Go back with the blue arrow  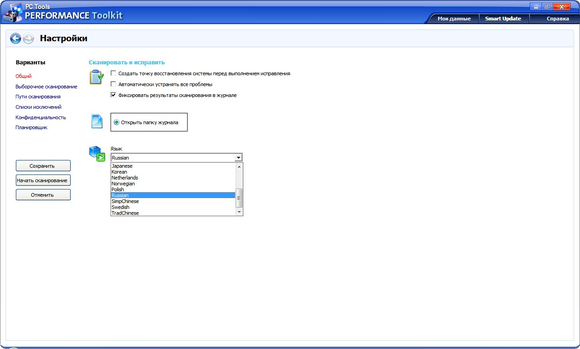pos(15,39)
